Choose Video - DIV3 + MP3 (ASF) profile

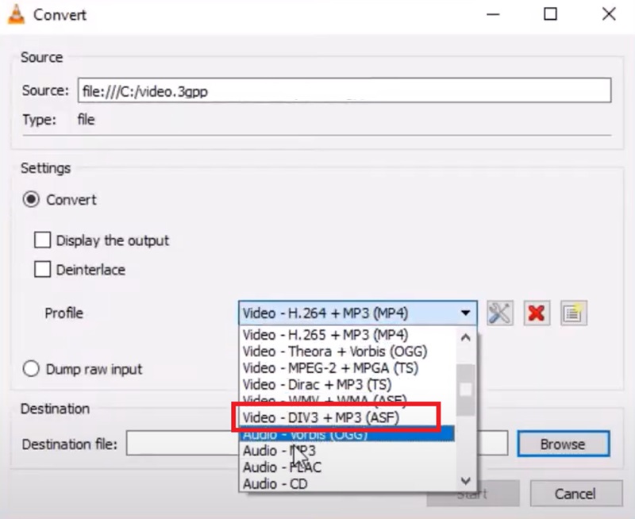point(348,417)
